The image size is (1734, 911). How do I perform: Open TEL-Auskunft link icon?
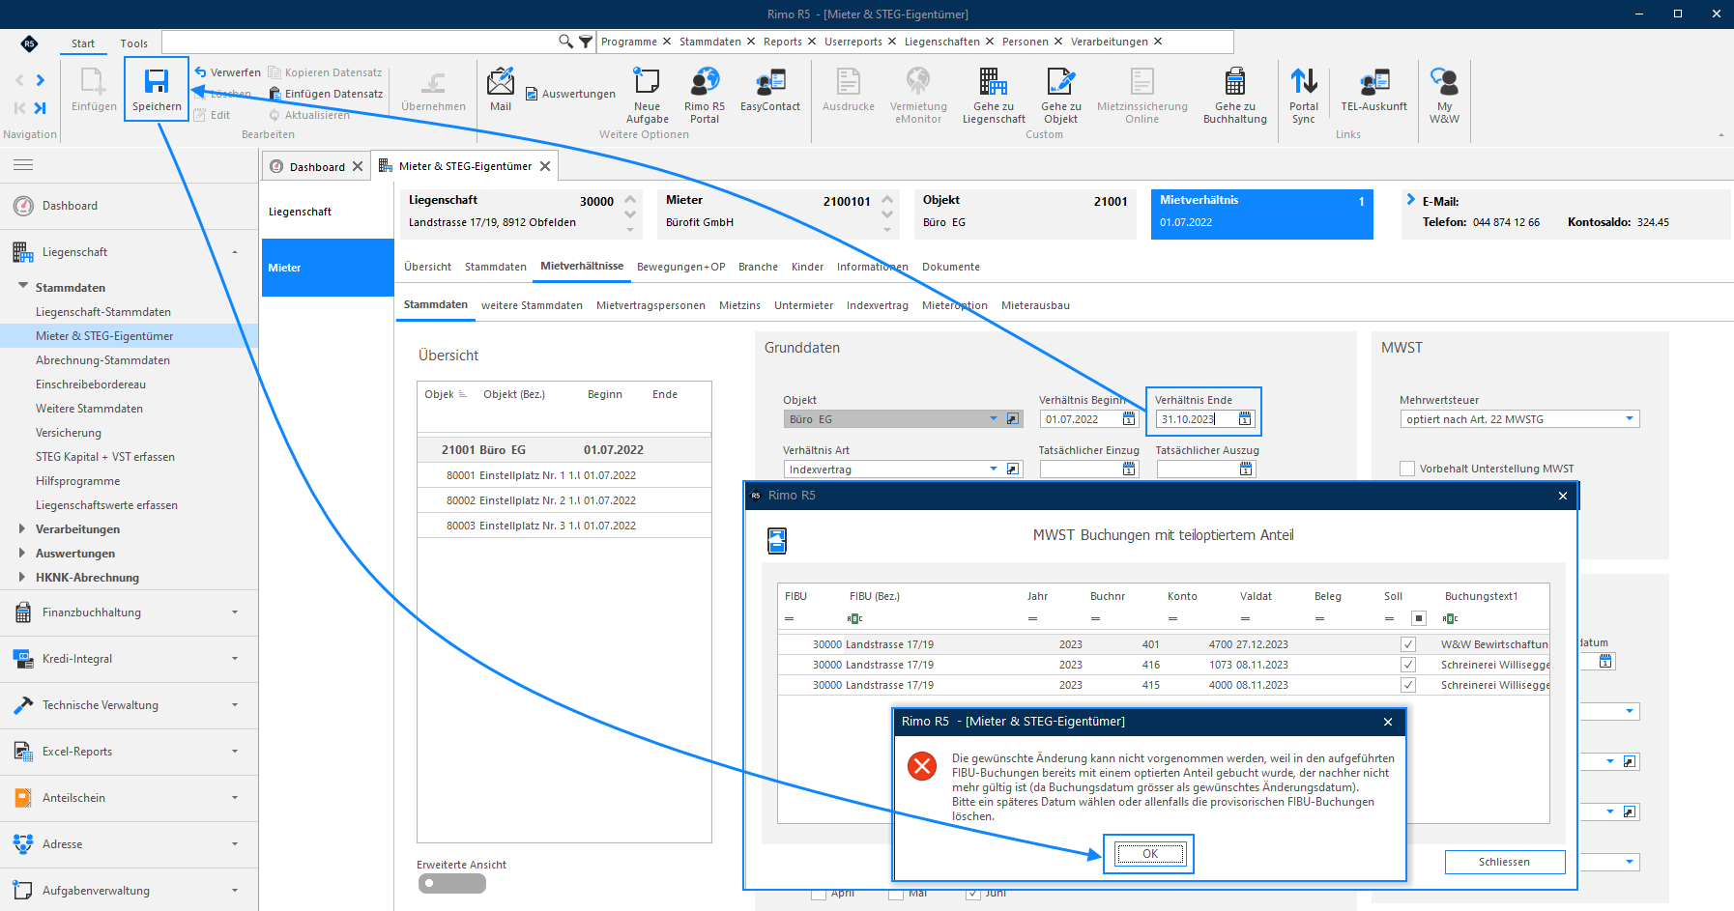(x=1374, y=81)
